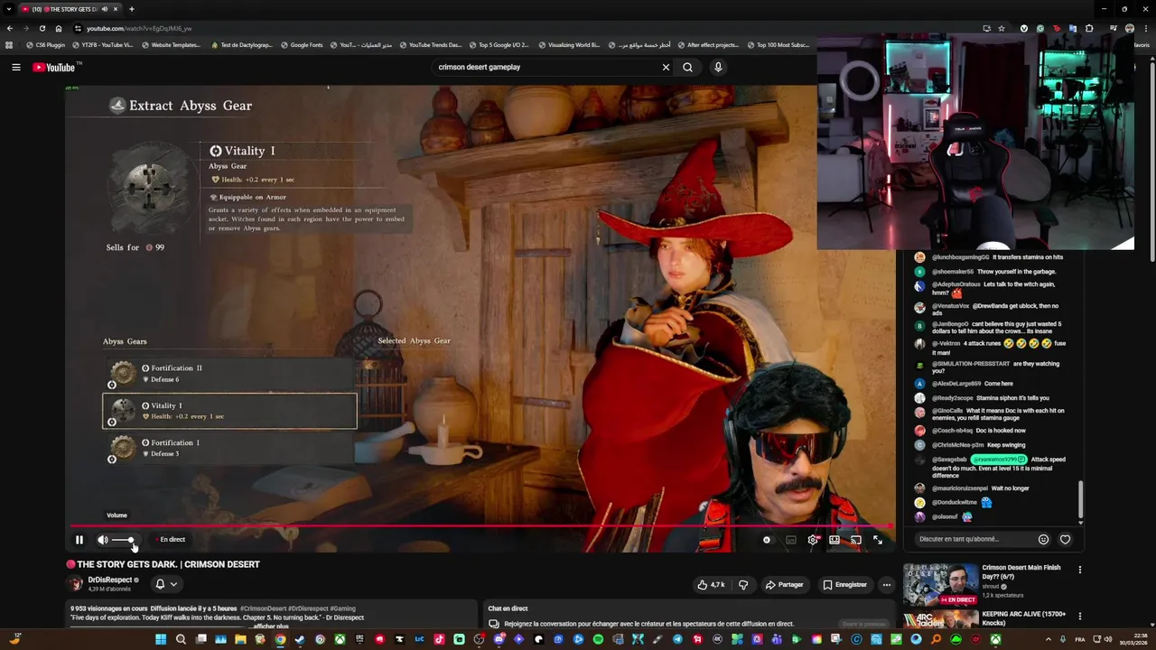
Task: Open the browser extensions puzzle icon
Action: pyautogui.click(x=1089, y=28)
